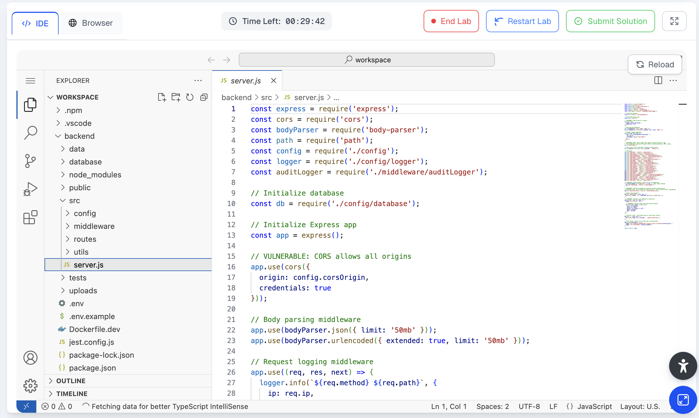Open Dockerfile.dev in the explorer
Screen dimensions: 699x418
pyautogui.click(x=128, y=329)
